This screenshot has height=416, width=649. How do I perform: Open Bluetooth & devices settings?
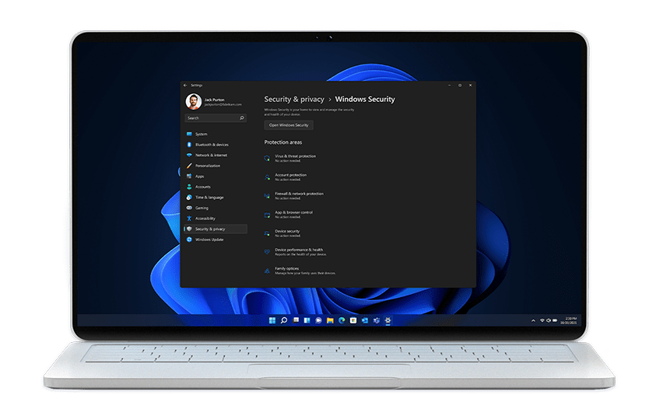click(x=212, y=145)
